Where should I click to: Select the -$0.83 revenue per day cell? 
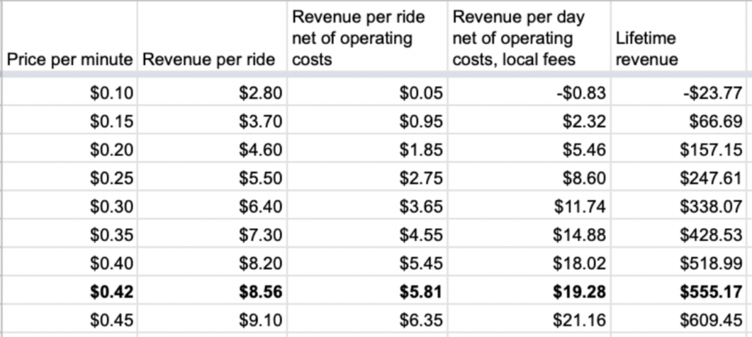(x=584, y=92)
